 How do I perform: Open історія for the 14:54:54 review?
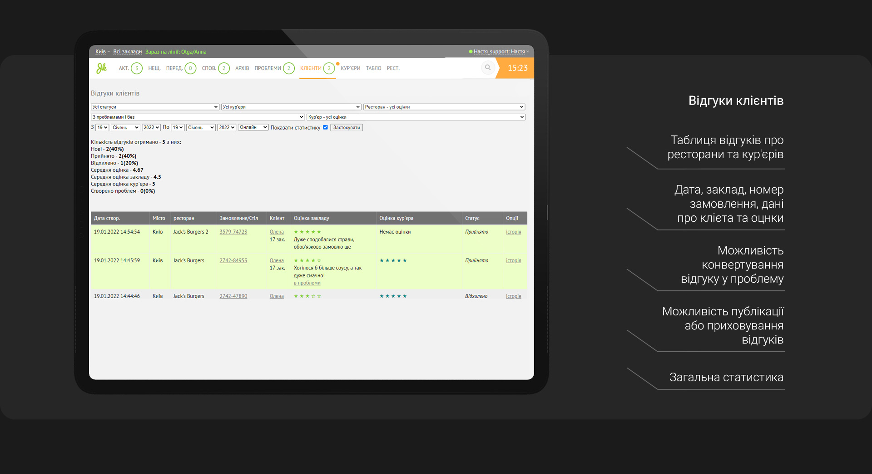tap(514, 232)
